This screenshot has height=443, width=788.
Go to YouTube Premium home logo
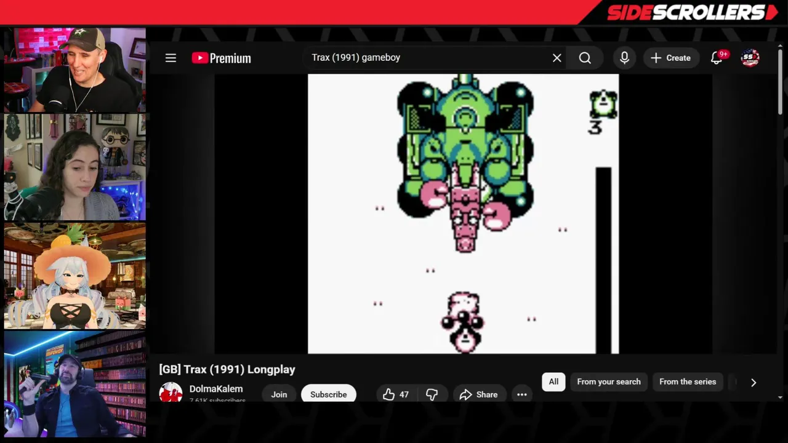[x=221, y=58]
